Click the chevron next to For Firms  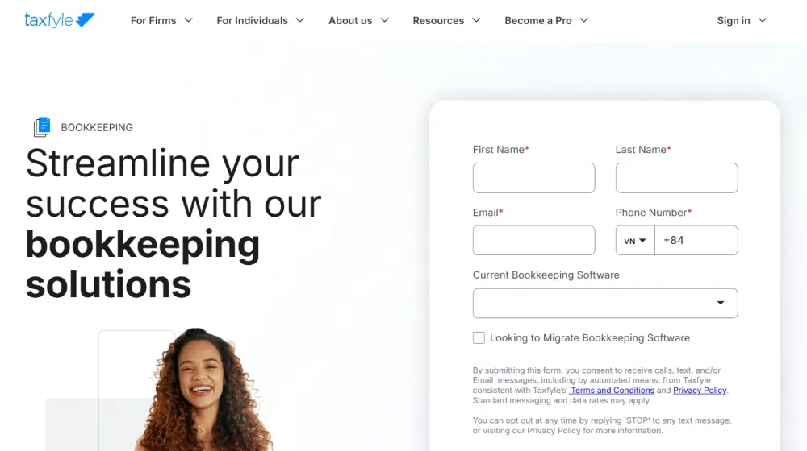pyautogui.click(x=188, y=20)
